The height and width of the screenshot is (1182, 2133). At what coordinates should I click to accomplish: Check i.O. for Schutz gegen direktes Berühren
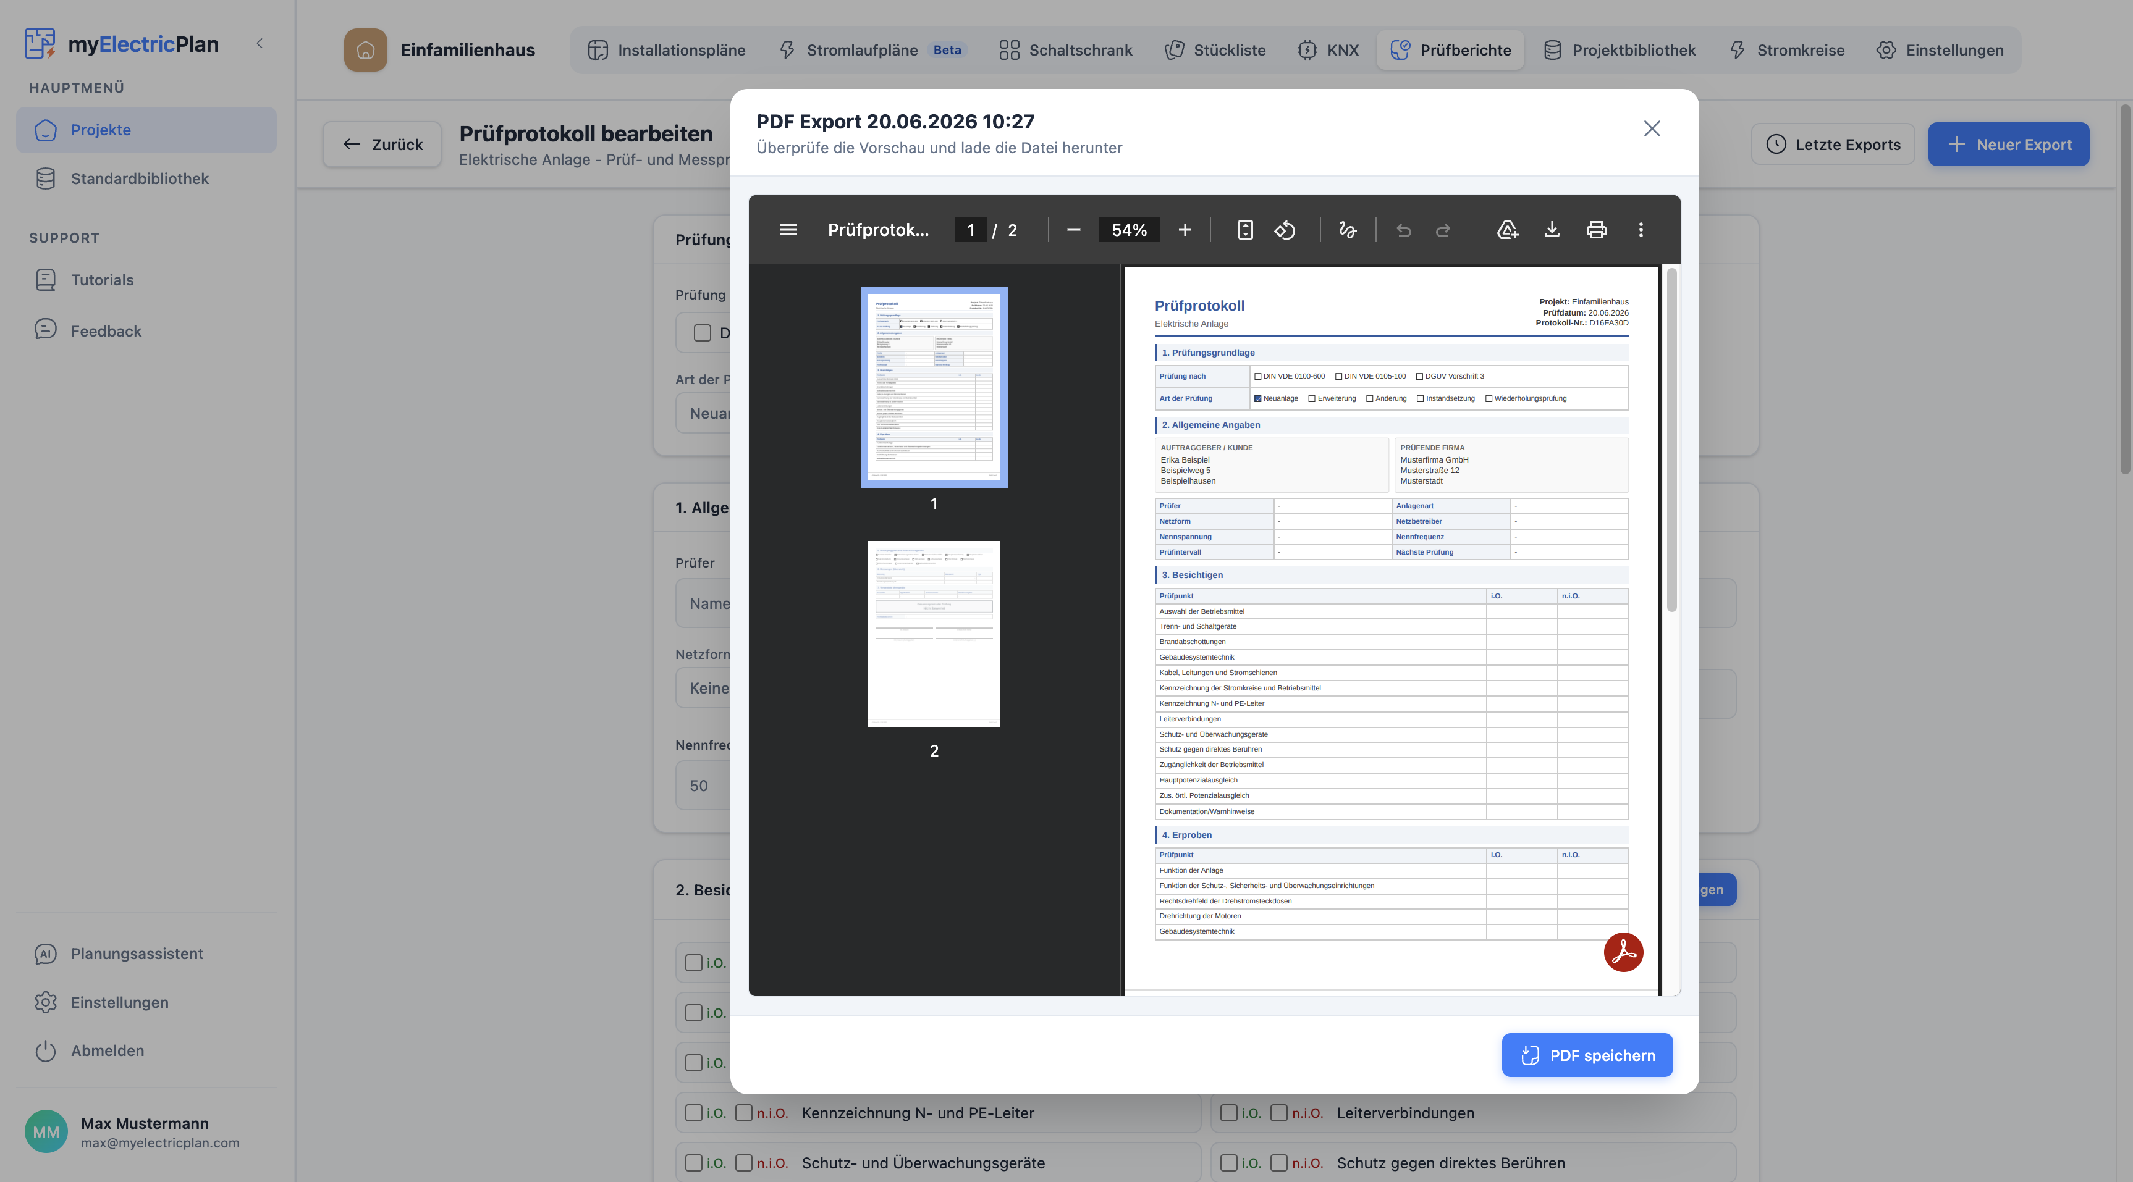1229,1163
